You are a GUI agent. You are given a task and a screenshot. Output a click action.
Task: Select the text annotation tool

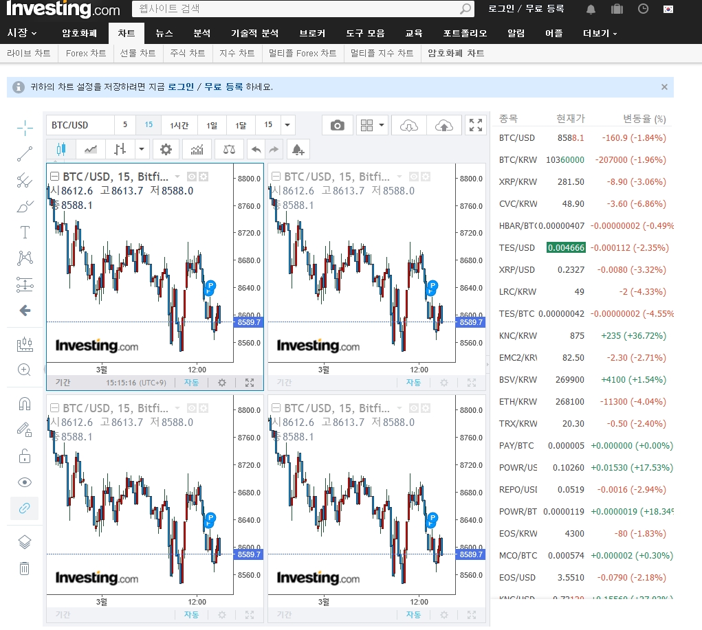(25, 232)
